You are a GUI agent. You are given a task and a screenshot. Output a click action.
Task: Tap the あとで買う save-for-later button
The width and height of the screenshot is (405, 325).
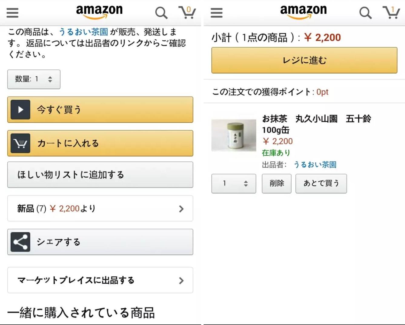[x=321, y=183]
